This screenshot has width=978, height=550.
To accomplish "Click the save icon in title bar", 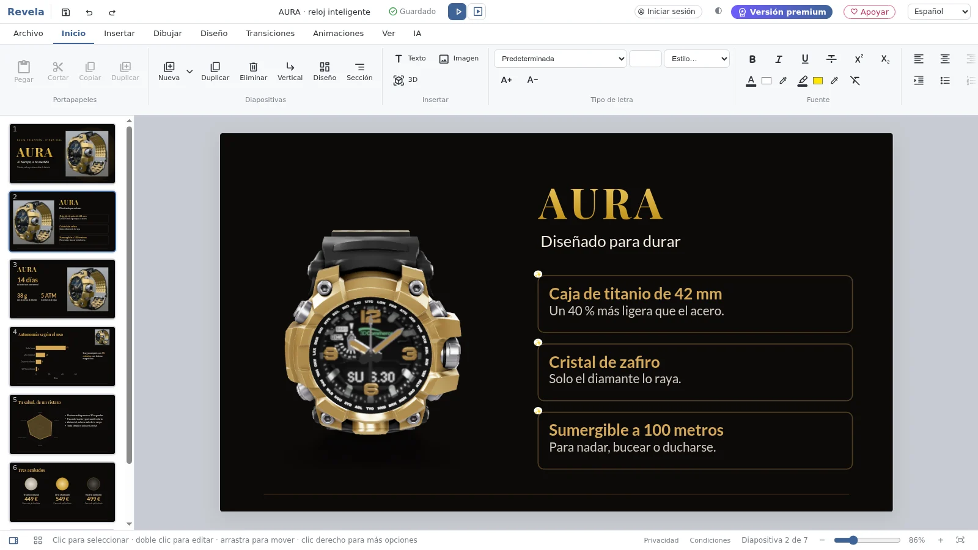I will click(x=66, y=12).
